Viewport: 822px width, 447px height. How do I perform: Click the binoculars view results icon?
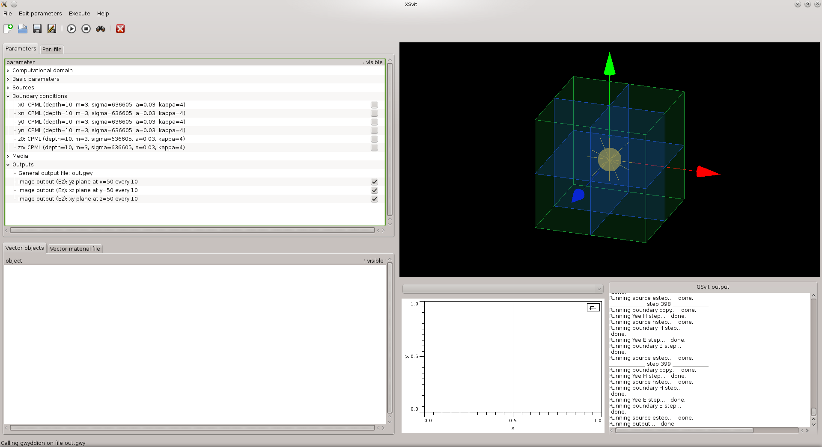tap(101, 29)
